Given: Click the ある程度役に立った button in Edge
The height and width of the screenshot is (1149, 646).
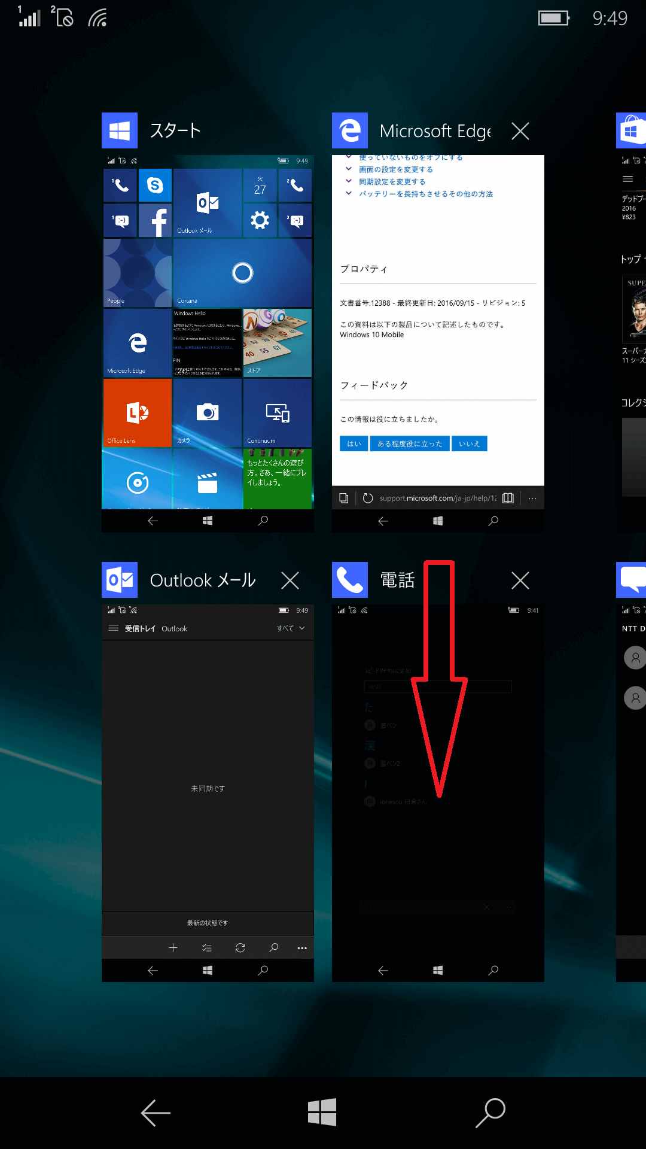Looking at the screenshot, I should (410, 443).
